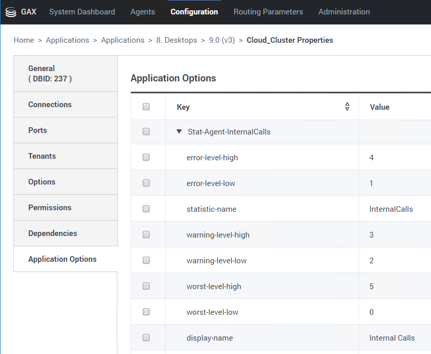Toggle the select-all checkbox in table header
The height and width of the screenshot is (354, 431).
(146, 107)
